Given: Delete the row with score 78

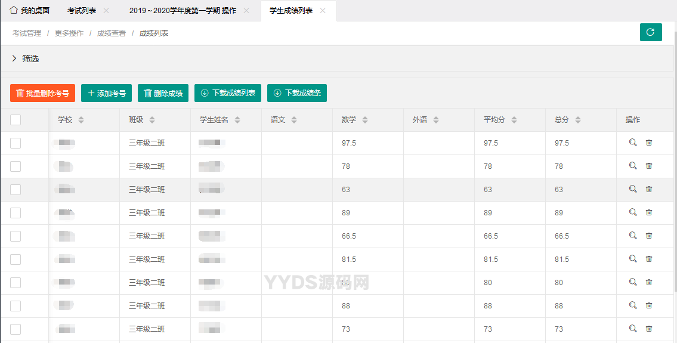Looking at the screenshot, I should point(649,166).
